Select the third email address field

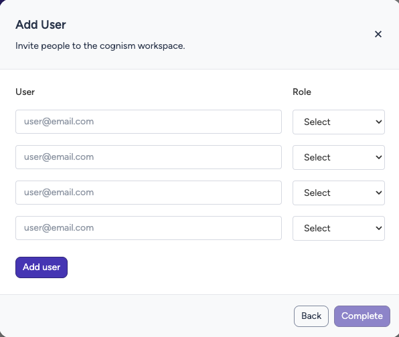(149, 193)
